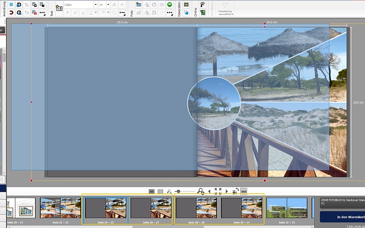
Task: Toggle the grid display icon
Action: click(x=11, y=5)
